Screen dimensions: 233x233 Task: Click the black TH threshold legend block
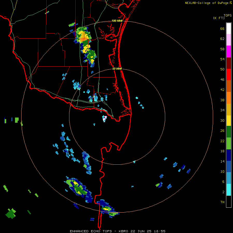(229, 201)
